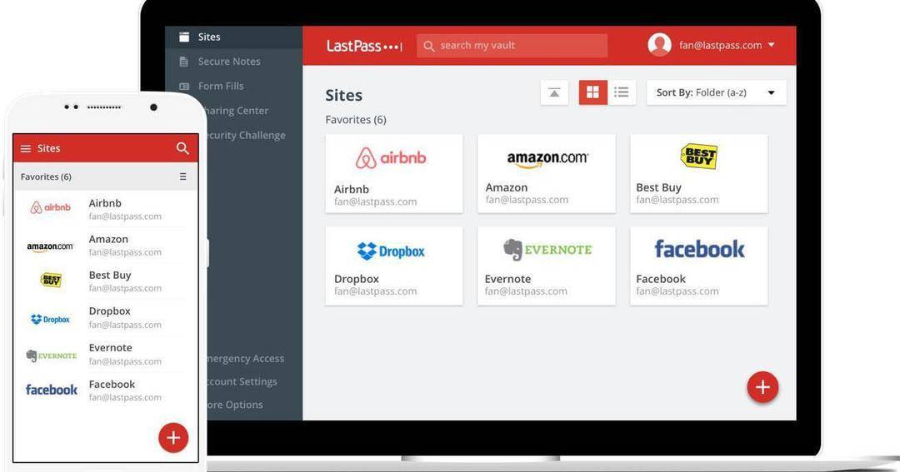Viewport: 900px width, 472px height.
Task: Click the Evernote logo on the laptop card
Action: [x=547, y=250]
